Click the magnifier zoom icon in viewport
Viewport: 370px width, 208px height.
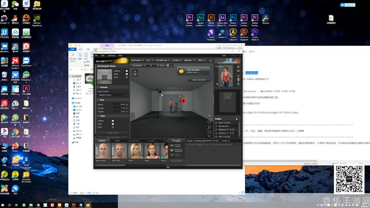tap(209, 127)
